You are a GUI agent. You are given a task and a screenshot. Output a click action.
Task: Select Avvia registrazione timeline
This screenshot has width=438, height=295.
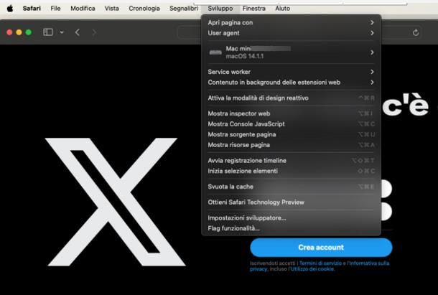point(291,160)
